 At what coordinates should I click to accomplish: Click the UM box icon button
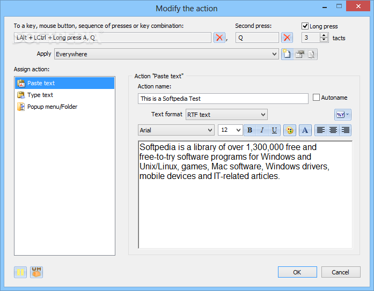click(x=36, y=272)
